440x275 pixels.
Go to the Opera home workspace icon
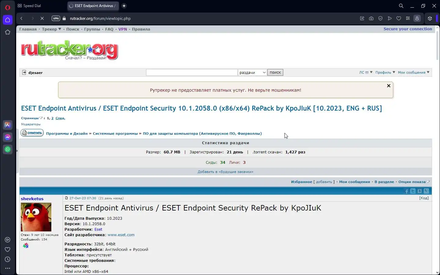pos(8,20)
